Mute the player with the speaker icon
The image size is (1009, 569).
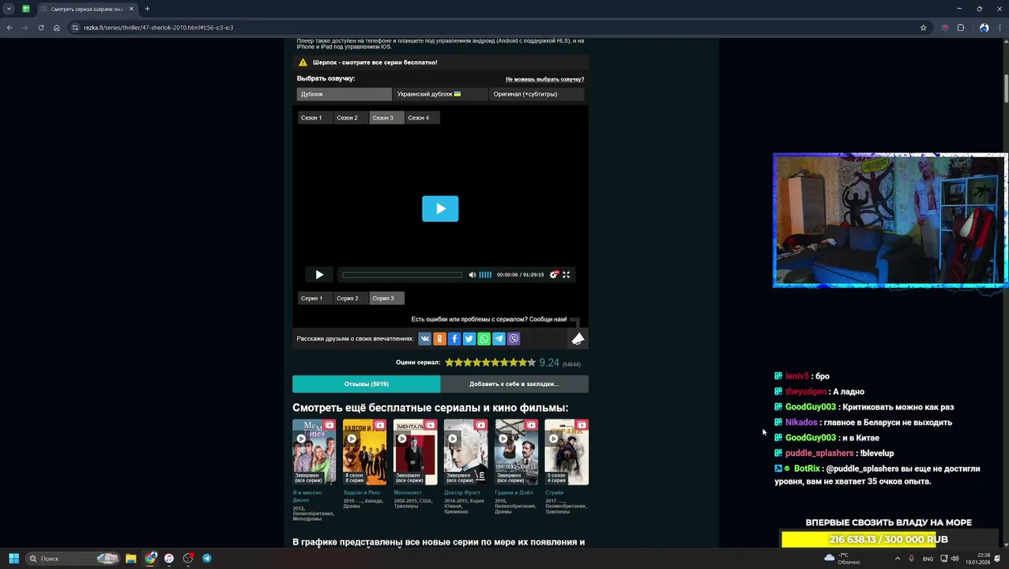coord(472,274)
